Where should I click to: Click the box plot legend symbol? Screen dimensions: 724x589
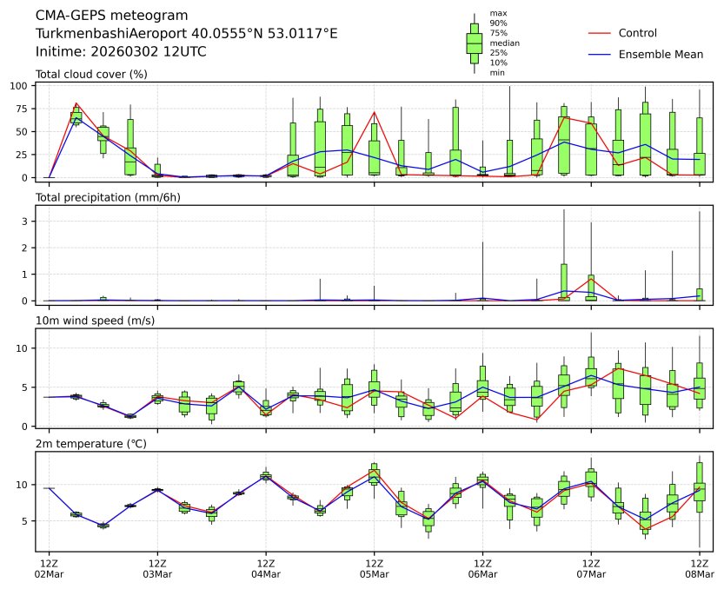(x=474, y=43)
